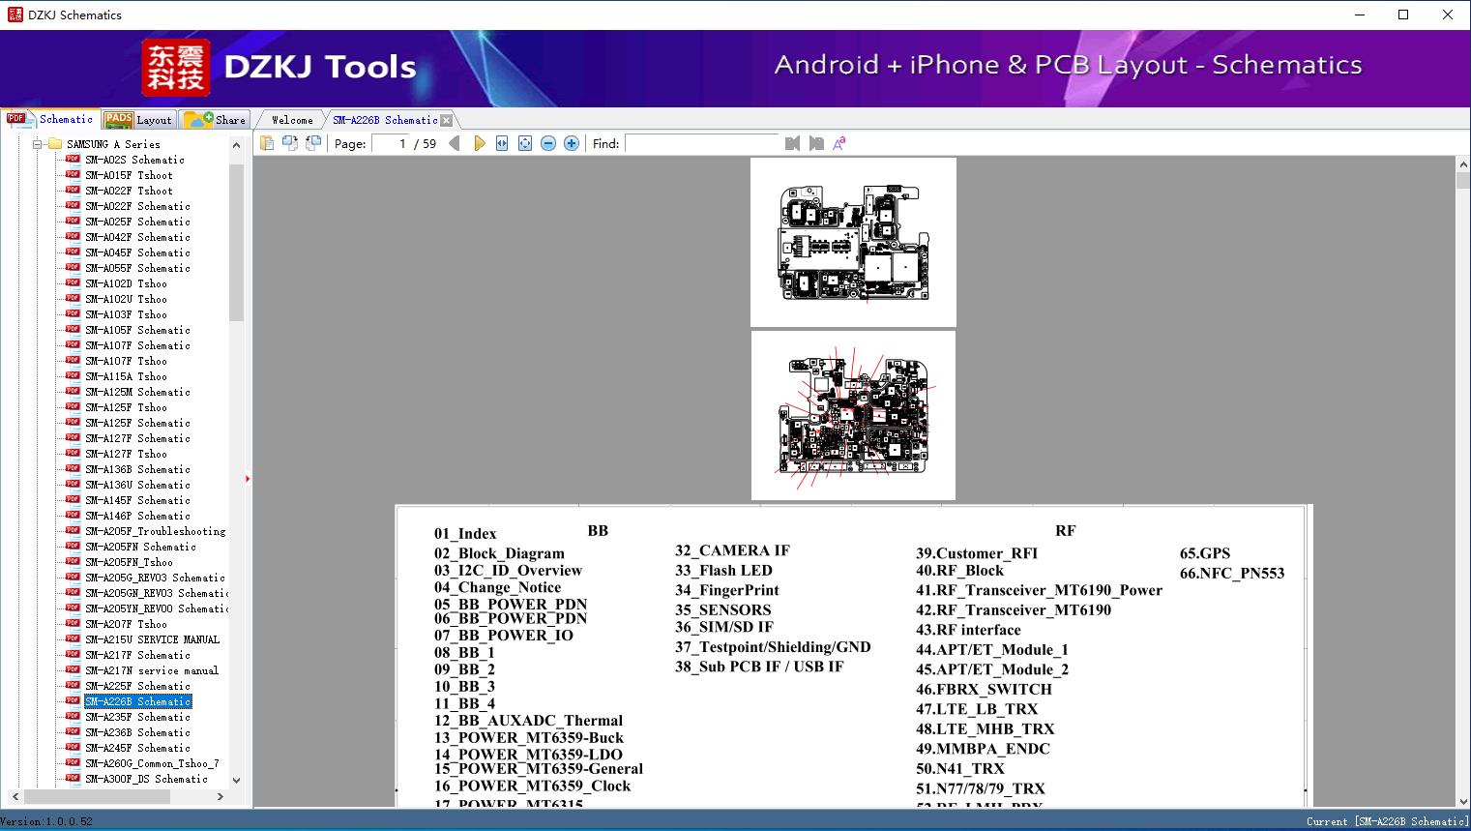Click the Find search field
Image resolution: width=1471 pixels, height=831 pixels.
(x=702, y=143)
